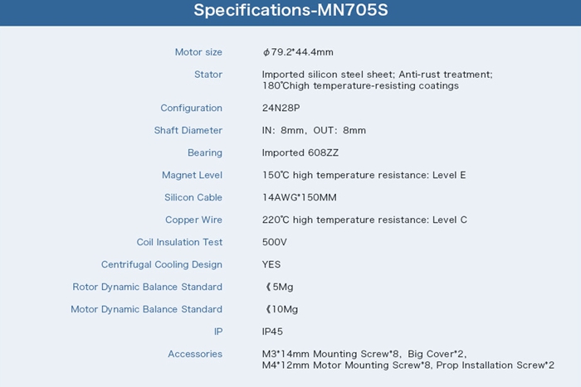Select the φ79.2*44.4mm motor size value
Image resolution: width=581 pixels, height=387 pixels.
coord(299,52)
